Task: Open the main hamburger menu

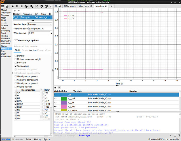Action: click(x=3, y=6)
